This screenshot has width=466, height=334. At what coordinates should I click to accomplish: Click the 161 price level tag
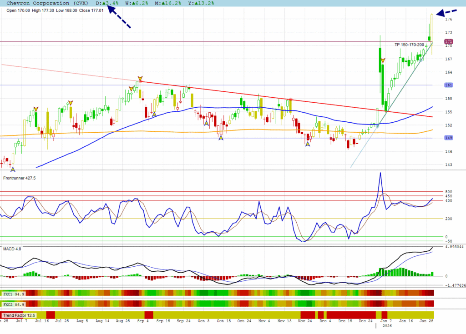click(x=448, y=85)
